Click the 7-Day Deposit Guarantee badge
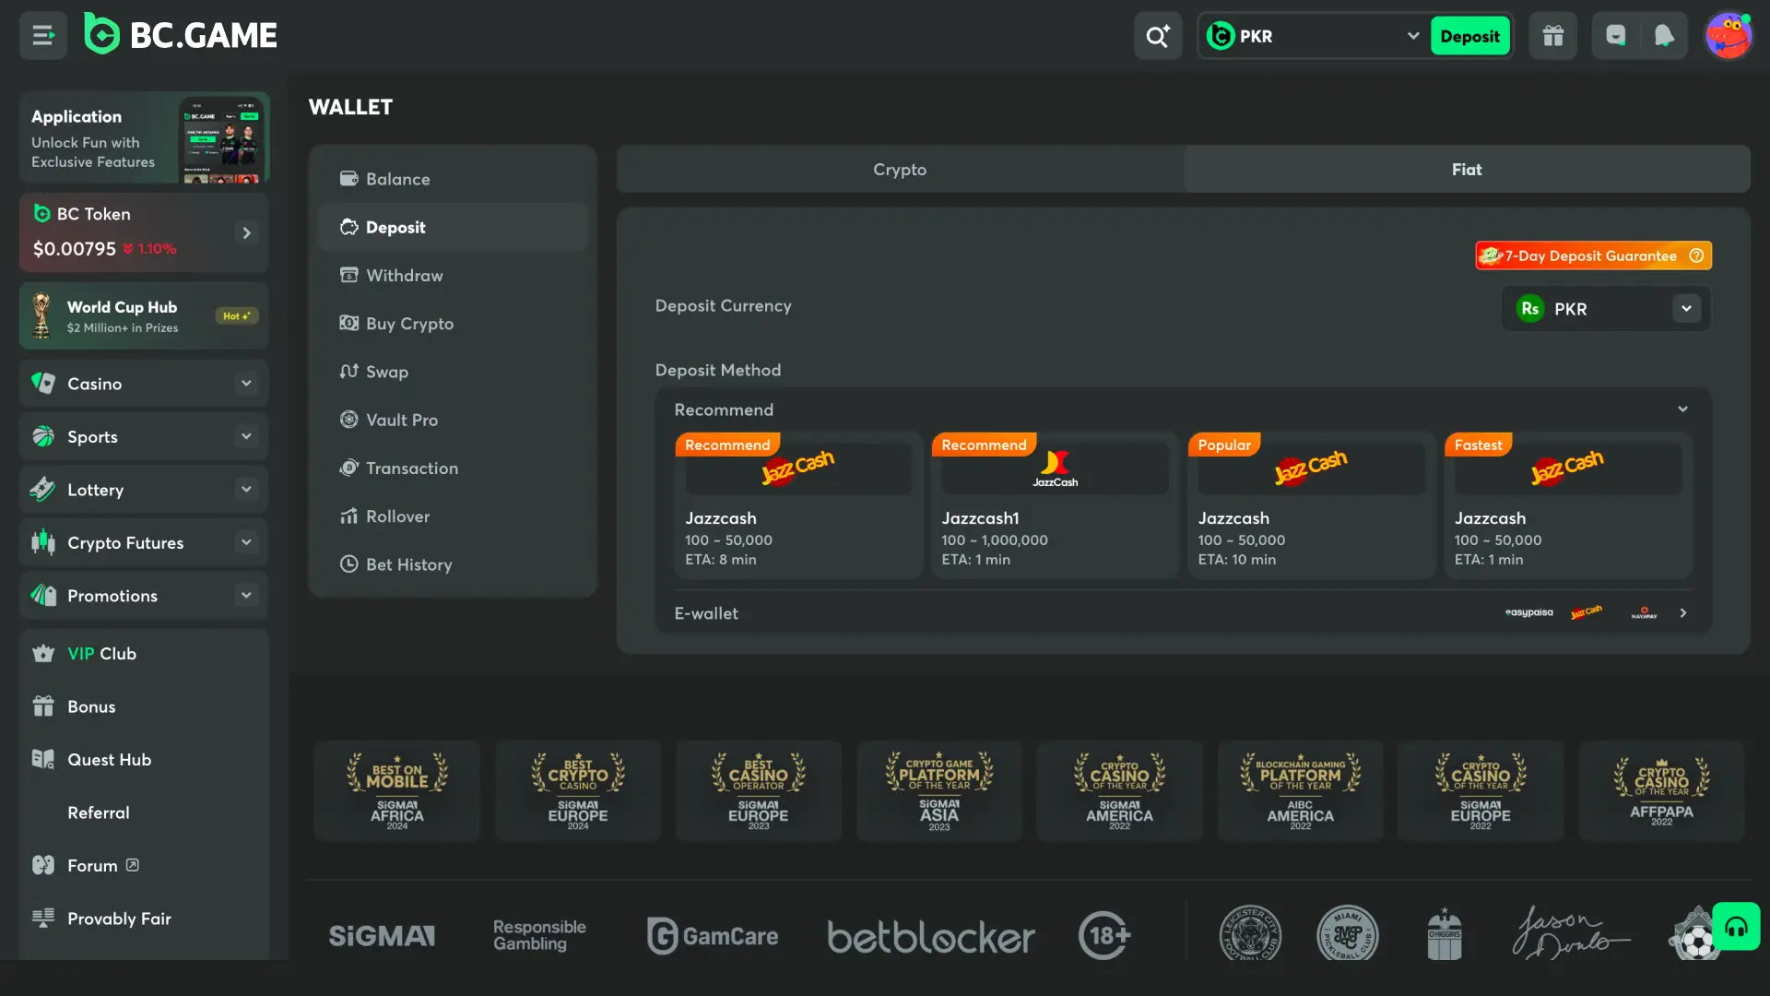 click(x=1593, y=255)
